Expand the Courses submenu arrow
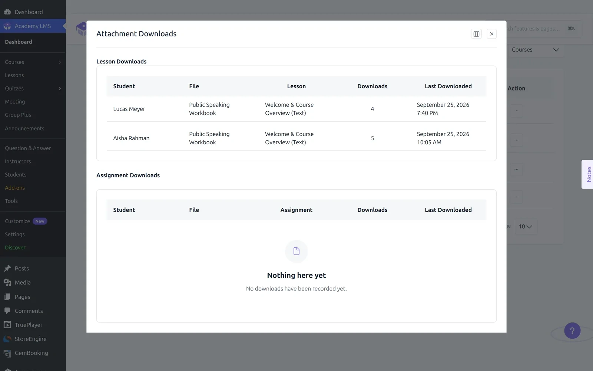 coord(60,62)
